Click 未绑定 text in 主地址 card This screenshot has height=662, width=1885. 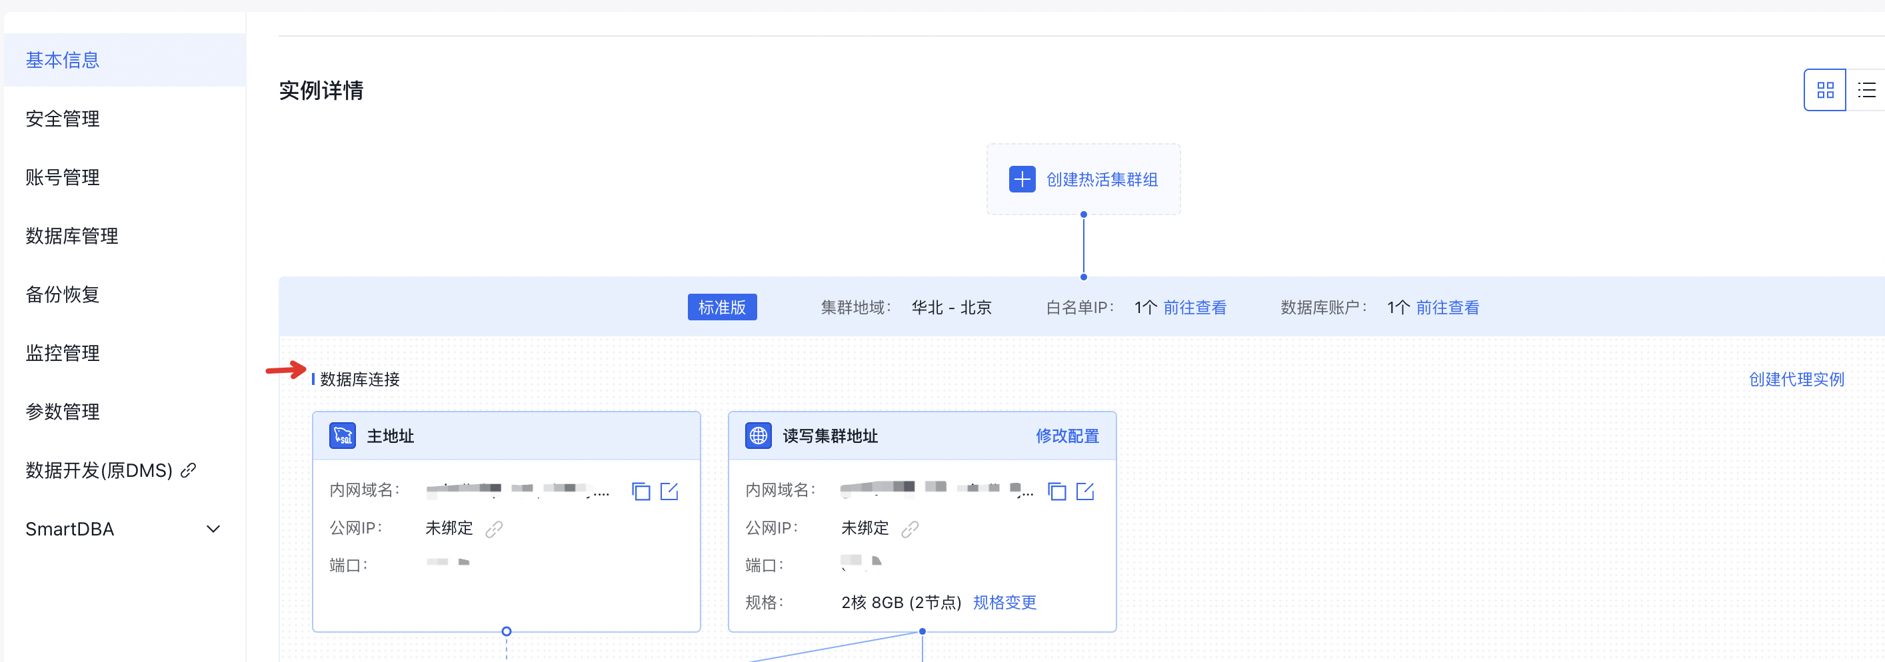(449, 527)
